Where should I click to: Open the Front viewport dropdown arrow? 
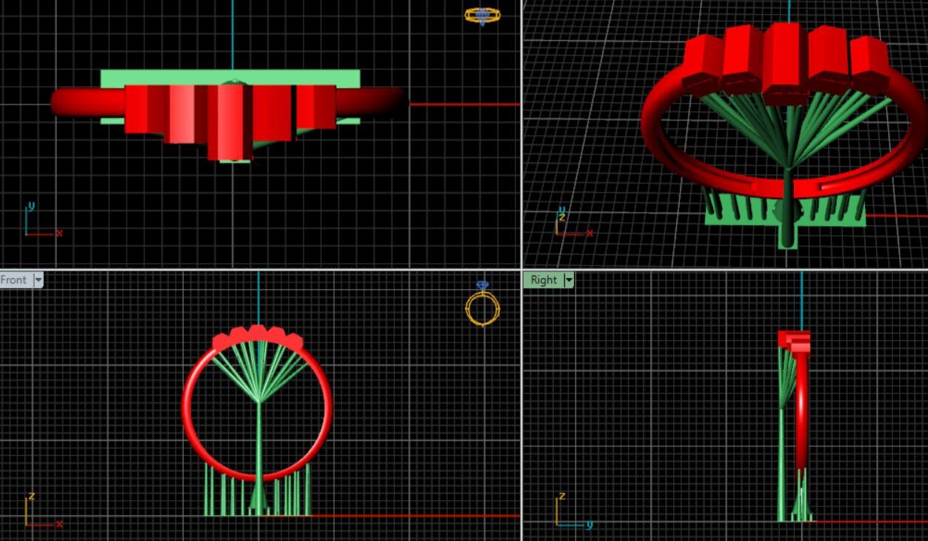click(x=39, y=280)
